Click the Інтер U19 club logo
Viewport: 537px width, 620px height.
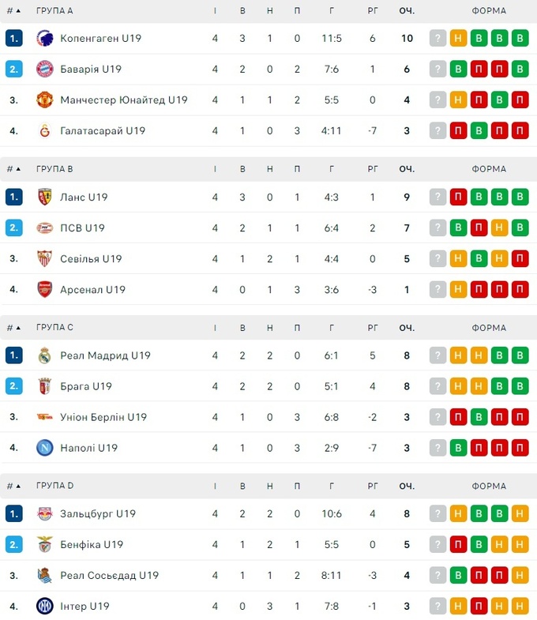click(x=44, y=607)
